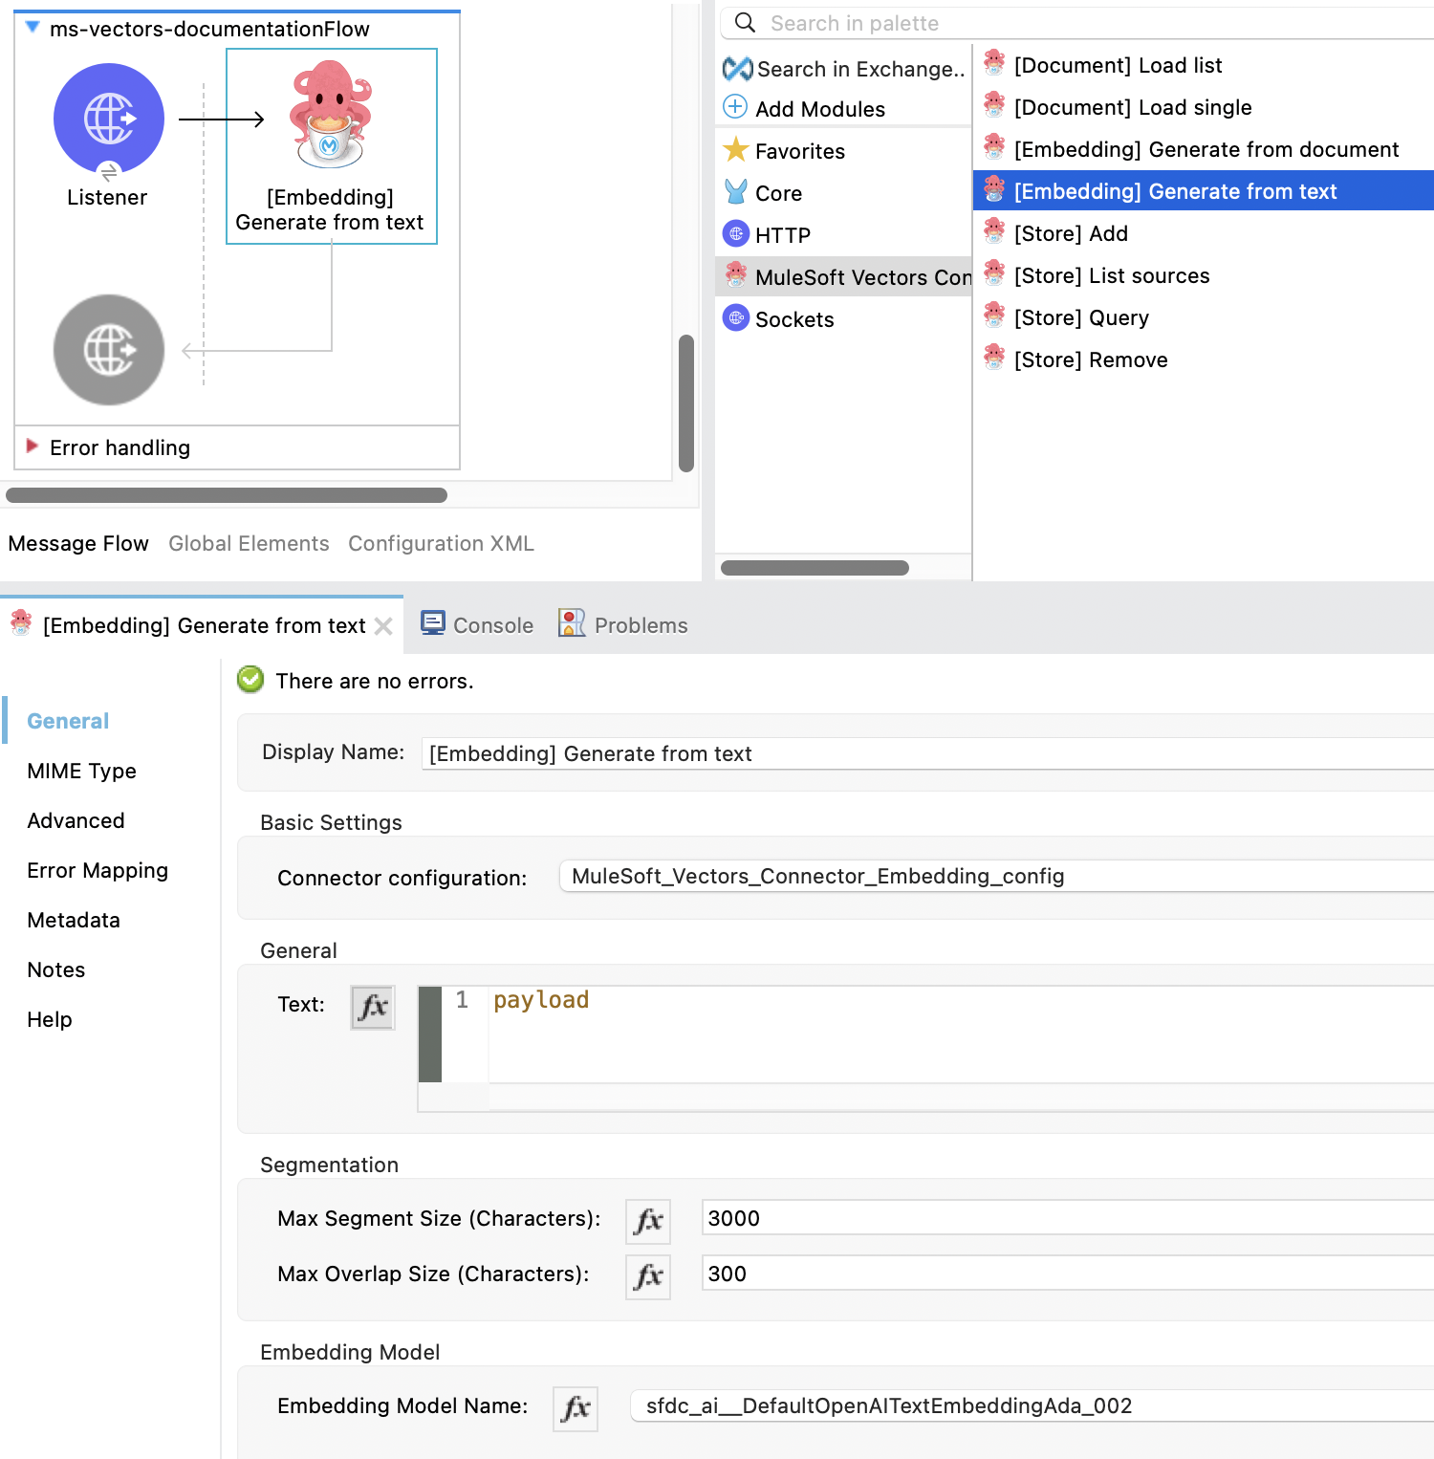Open the Configuration XML tab
Image resolution: width=1434 pixels, height=1459 pixels.
pyautogui.click(x=441, y=543)
